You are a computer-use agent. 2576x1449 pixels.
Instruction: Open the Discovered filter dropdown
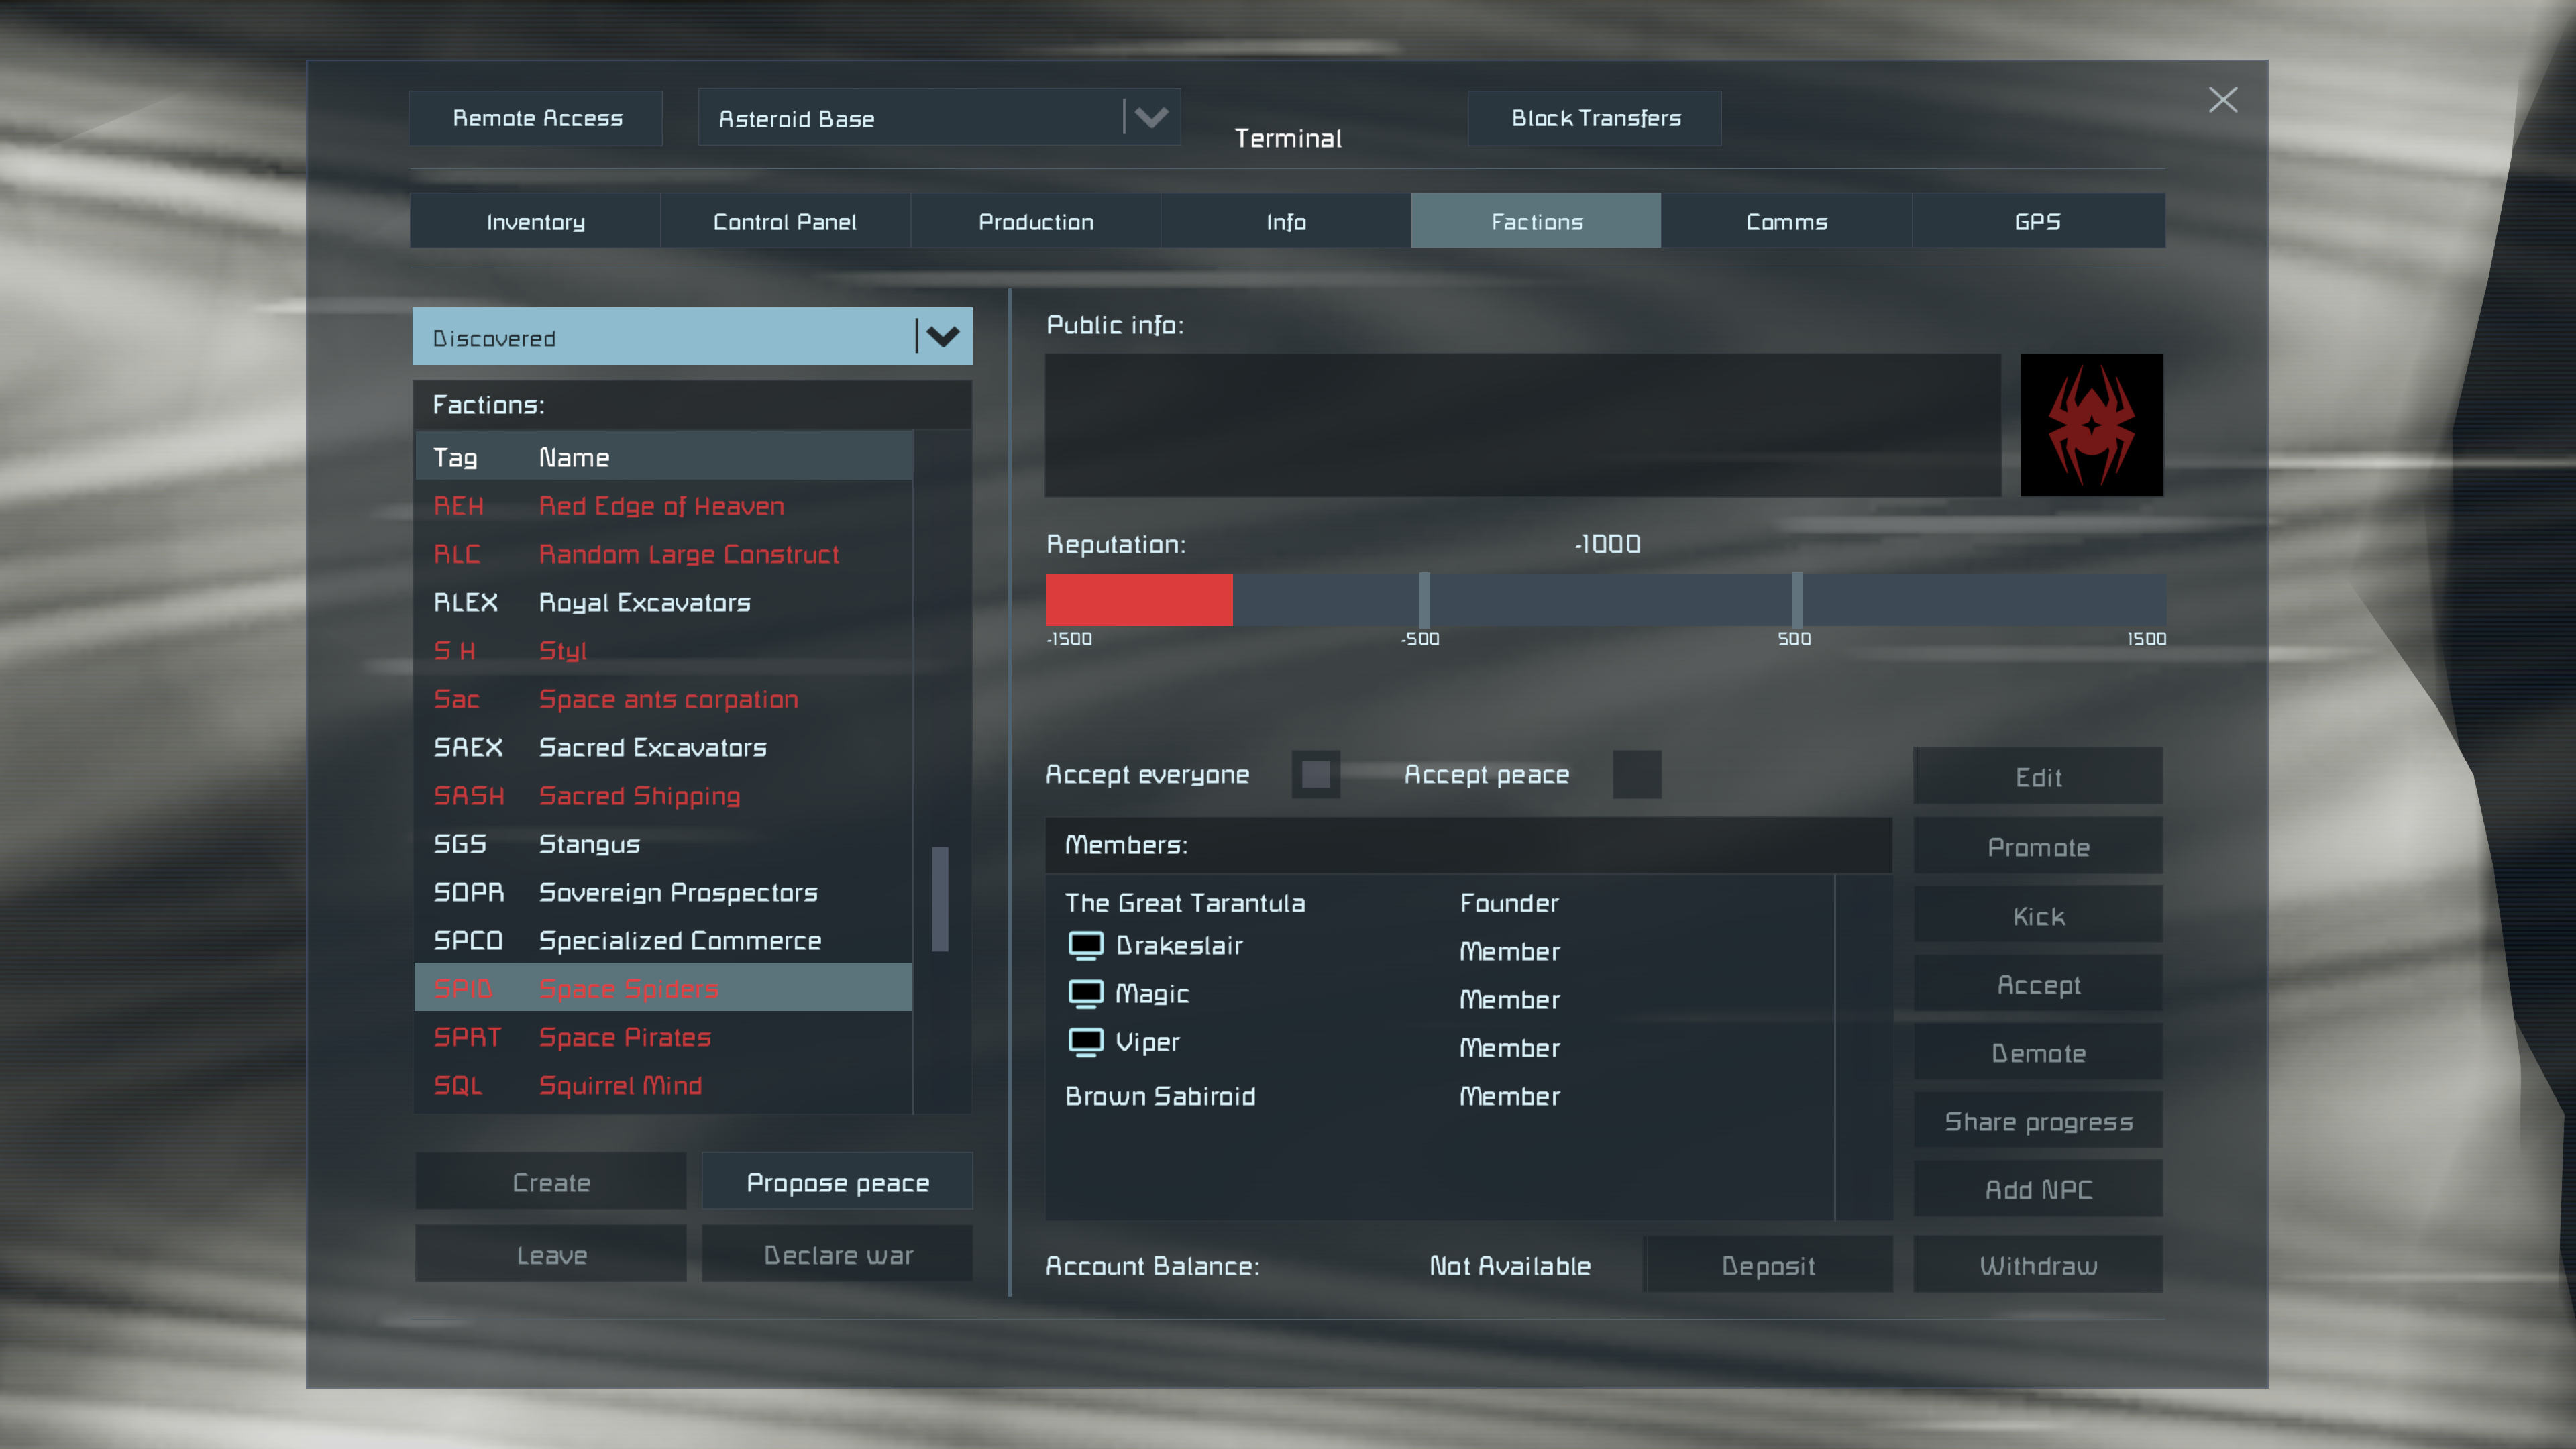691,337
